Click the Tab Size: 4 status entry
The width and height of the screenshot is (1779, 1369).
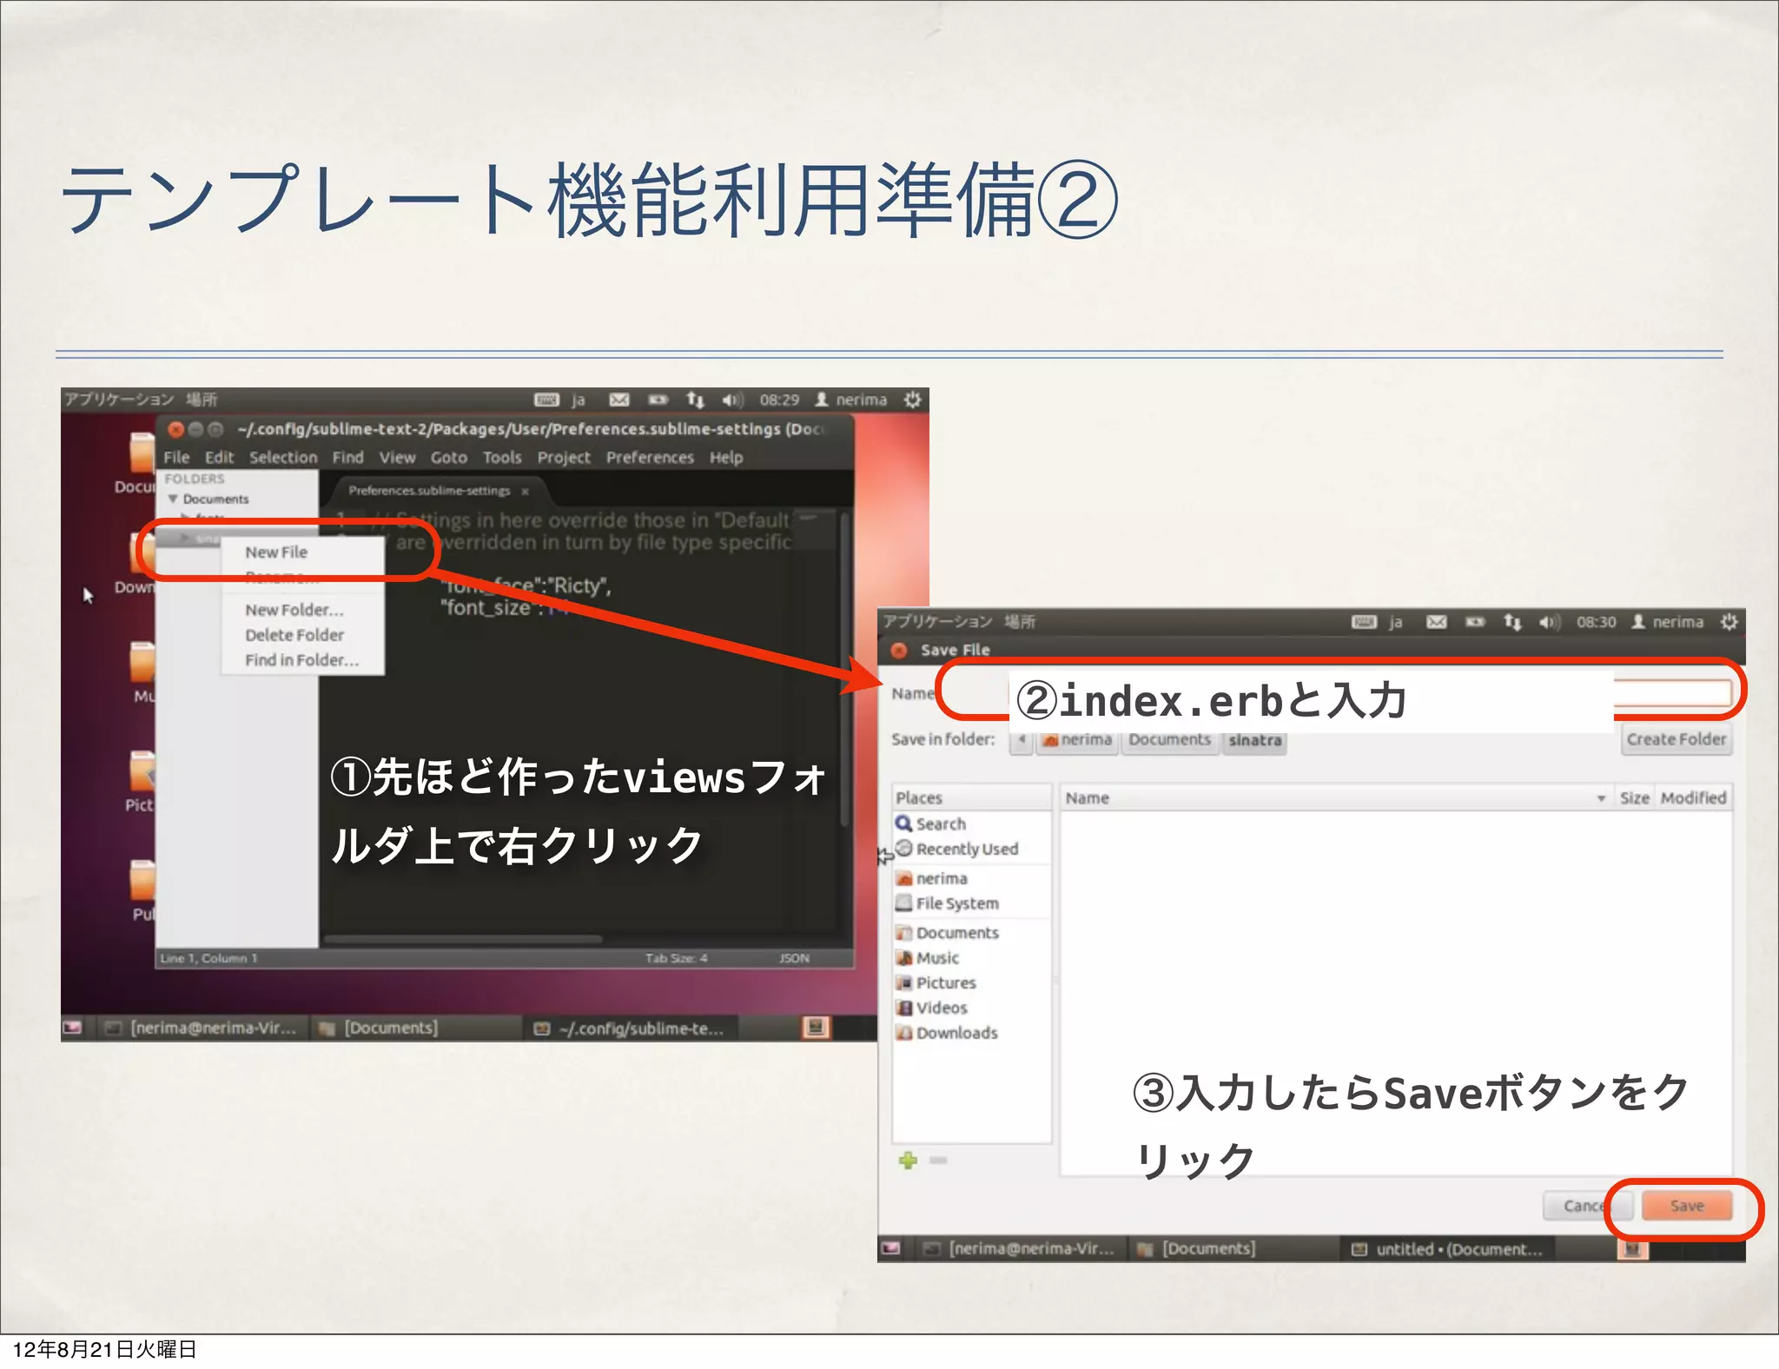676,958
